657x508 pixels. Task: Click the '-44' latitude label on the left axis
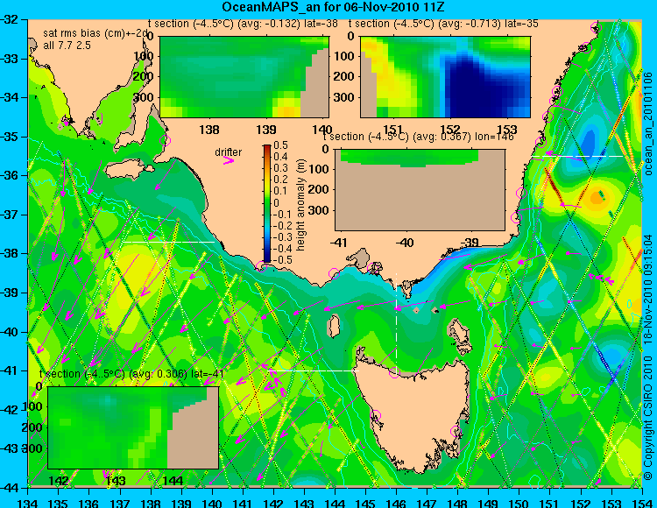pos(10,488)
